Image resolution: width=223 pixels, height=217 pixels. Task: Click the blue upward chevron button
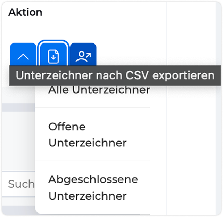pos(23,56)
